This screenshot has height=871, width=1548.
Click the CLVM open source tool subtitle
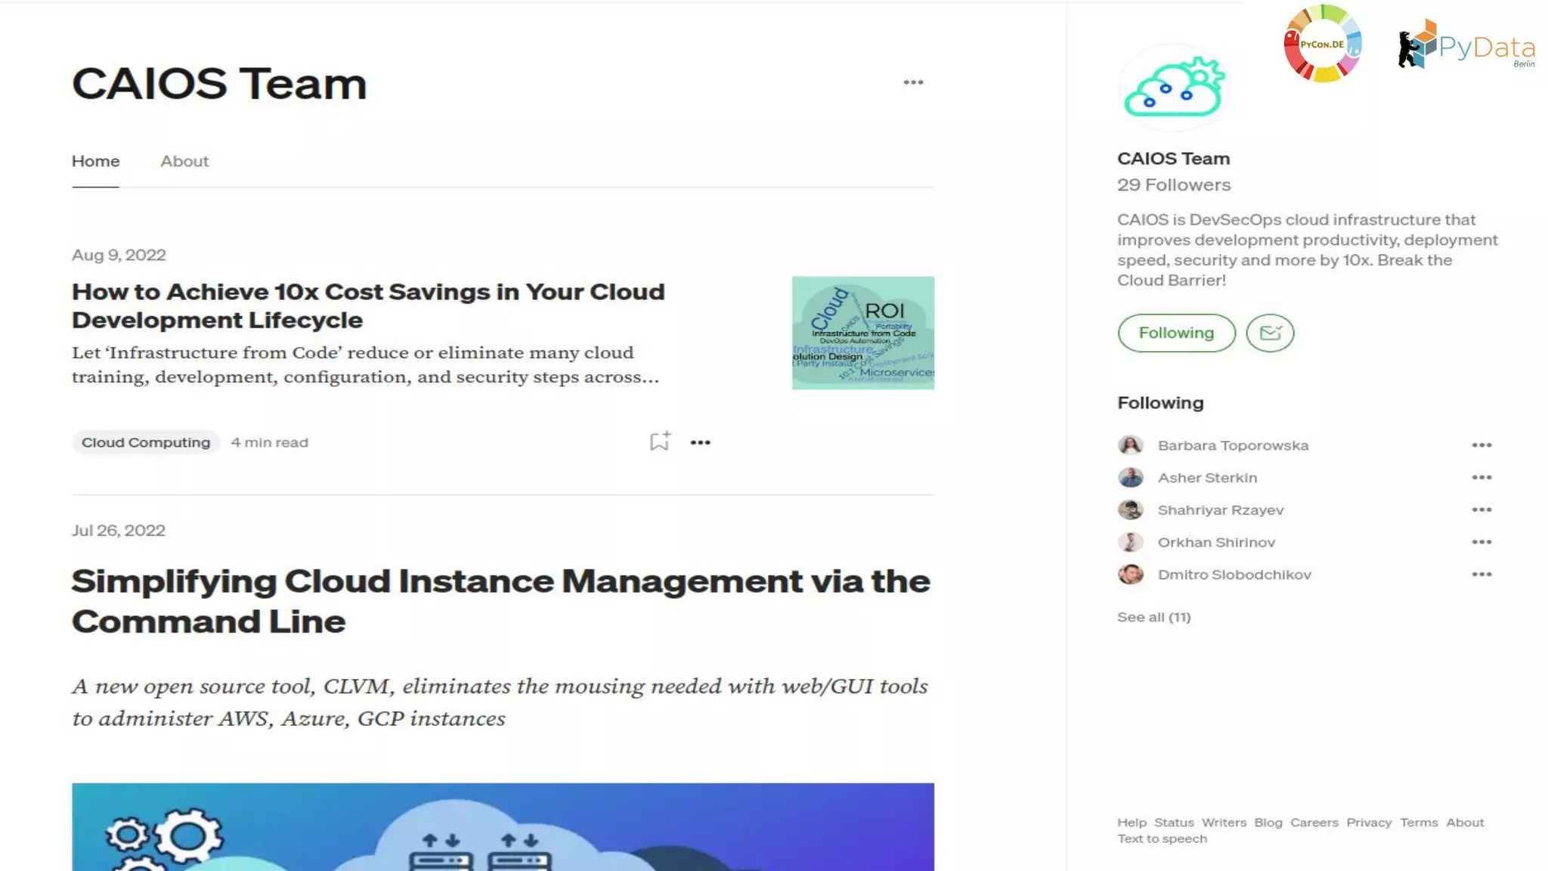(500, 702)
